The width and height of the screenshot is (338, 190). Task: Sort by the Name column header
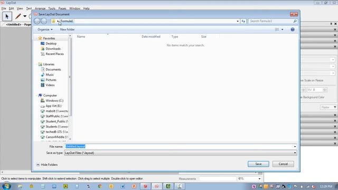point(81,36)
